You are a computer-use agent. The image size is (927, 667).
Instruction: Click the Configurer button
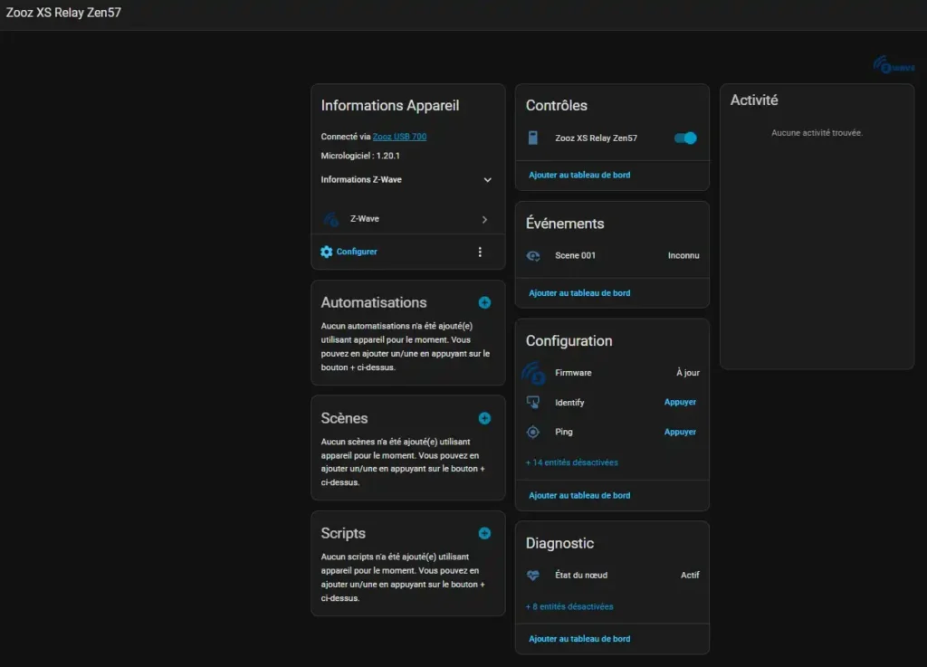(x=356, y=252)
